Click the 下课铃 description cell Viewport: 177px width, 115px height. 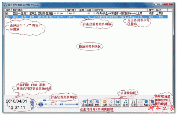160,17
